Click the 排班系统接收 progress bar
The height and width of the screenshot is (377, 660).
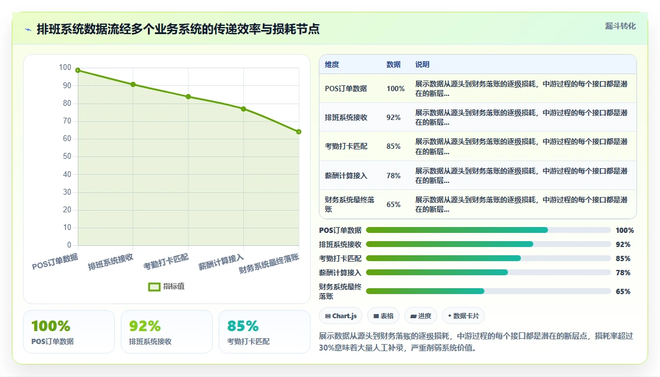click(x=489, y=244)
